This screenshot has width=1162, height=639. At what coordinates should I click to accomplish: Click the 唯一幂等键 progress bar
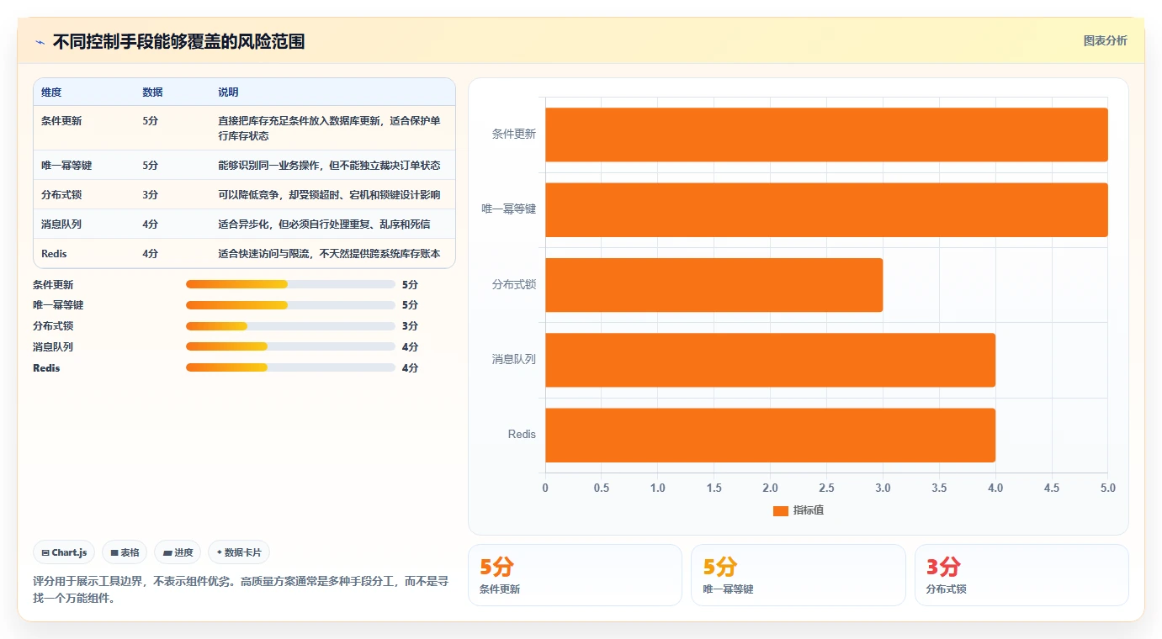point(290,305)
